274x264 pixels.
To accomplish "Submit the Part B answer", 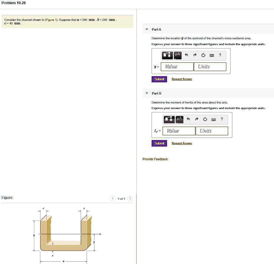I will [159, 143].
